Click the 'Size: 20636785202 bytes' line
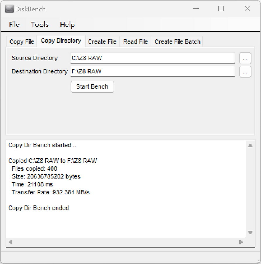Viewport: 261px width, 264px height. coord(46,176)
